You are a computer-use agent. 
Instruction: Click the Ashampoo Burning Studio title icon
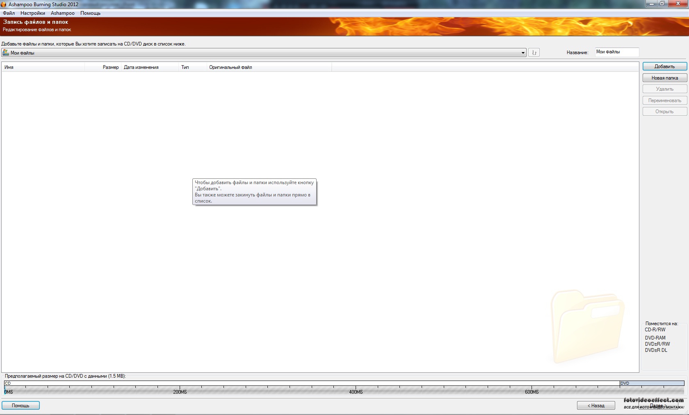(4, 5)
